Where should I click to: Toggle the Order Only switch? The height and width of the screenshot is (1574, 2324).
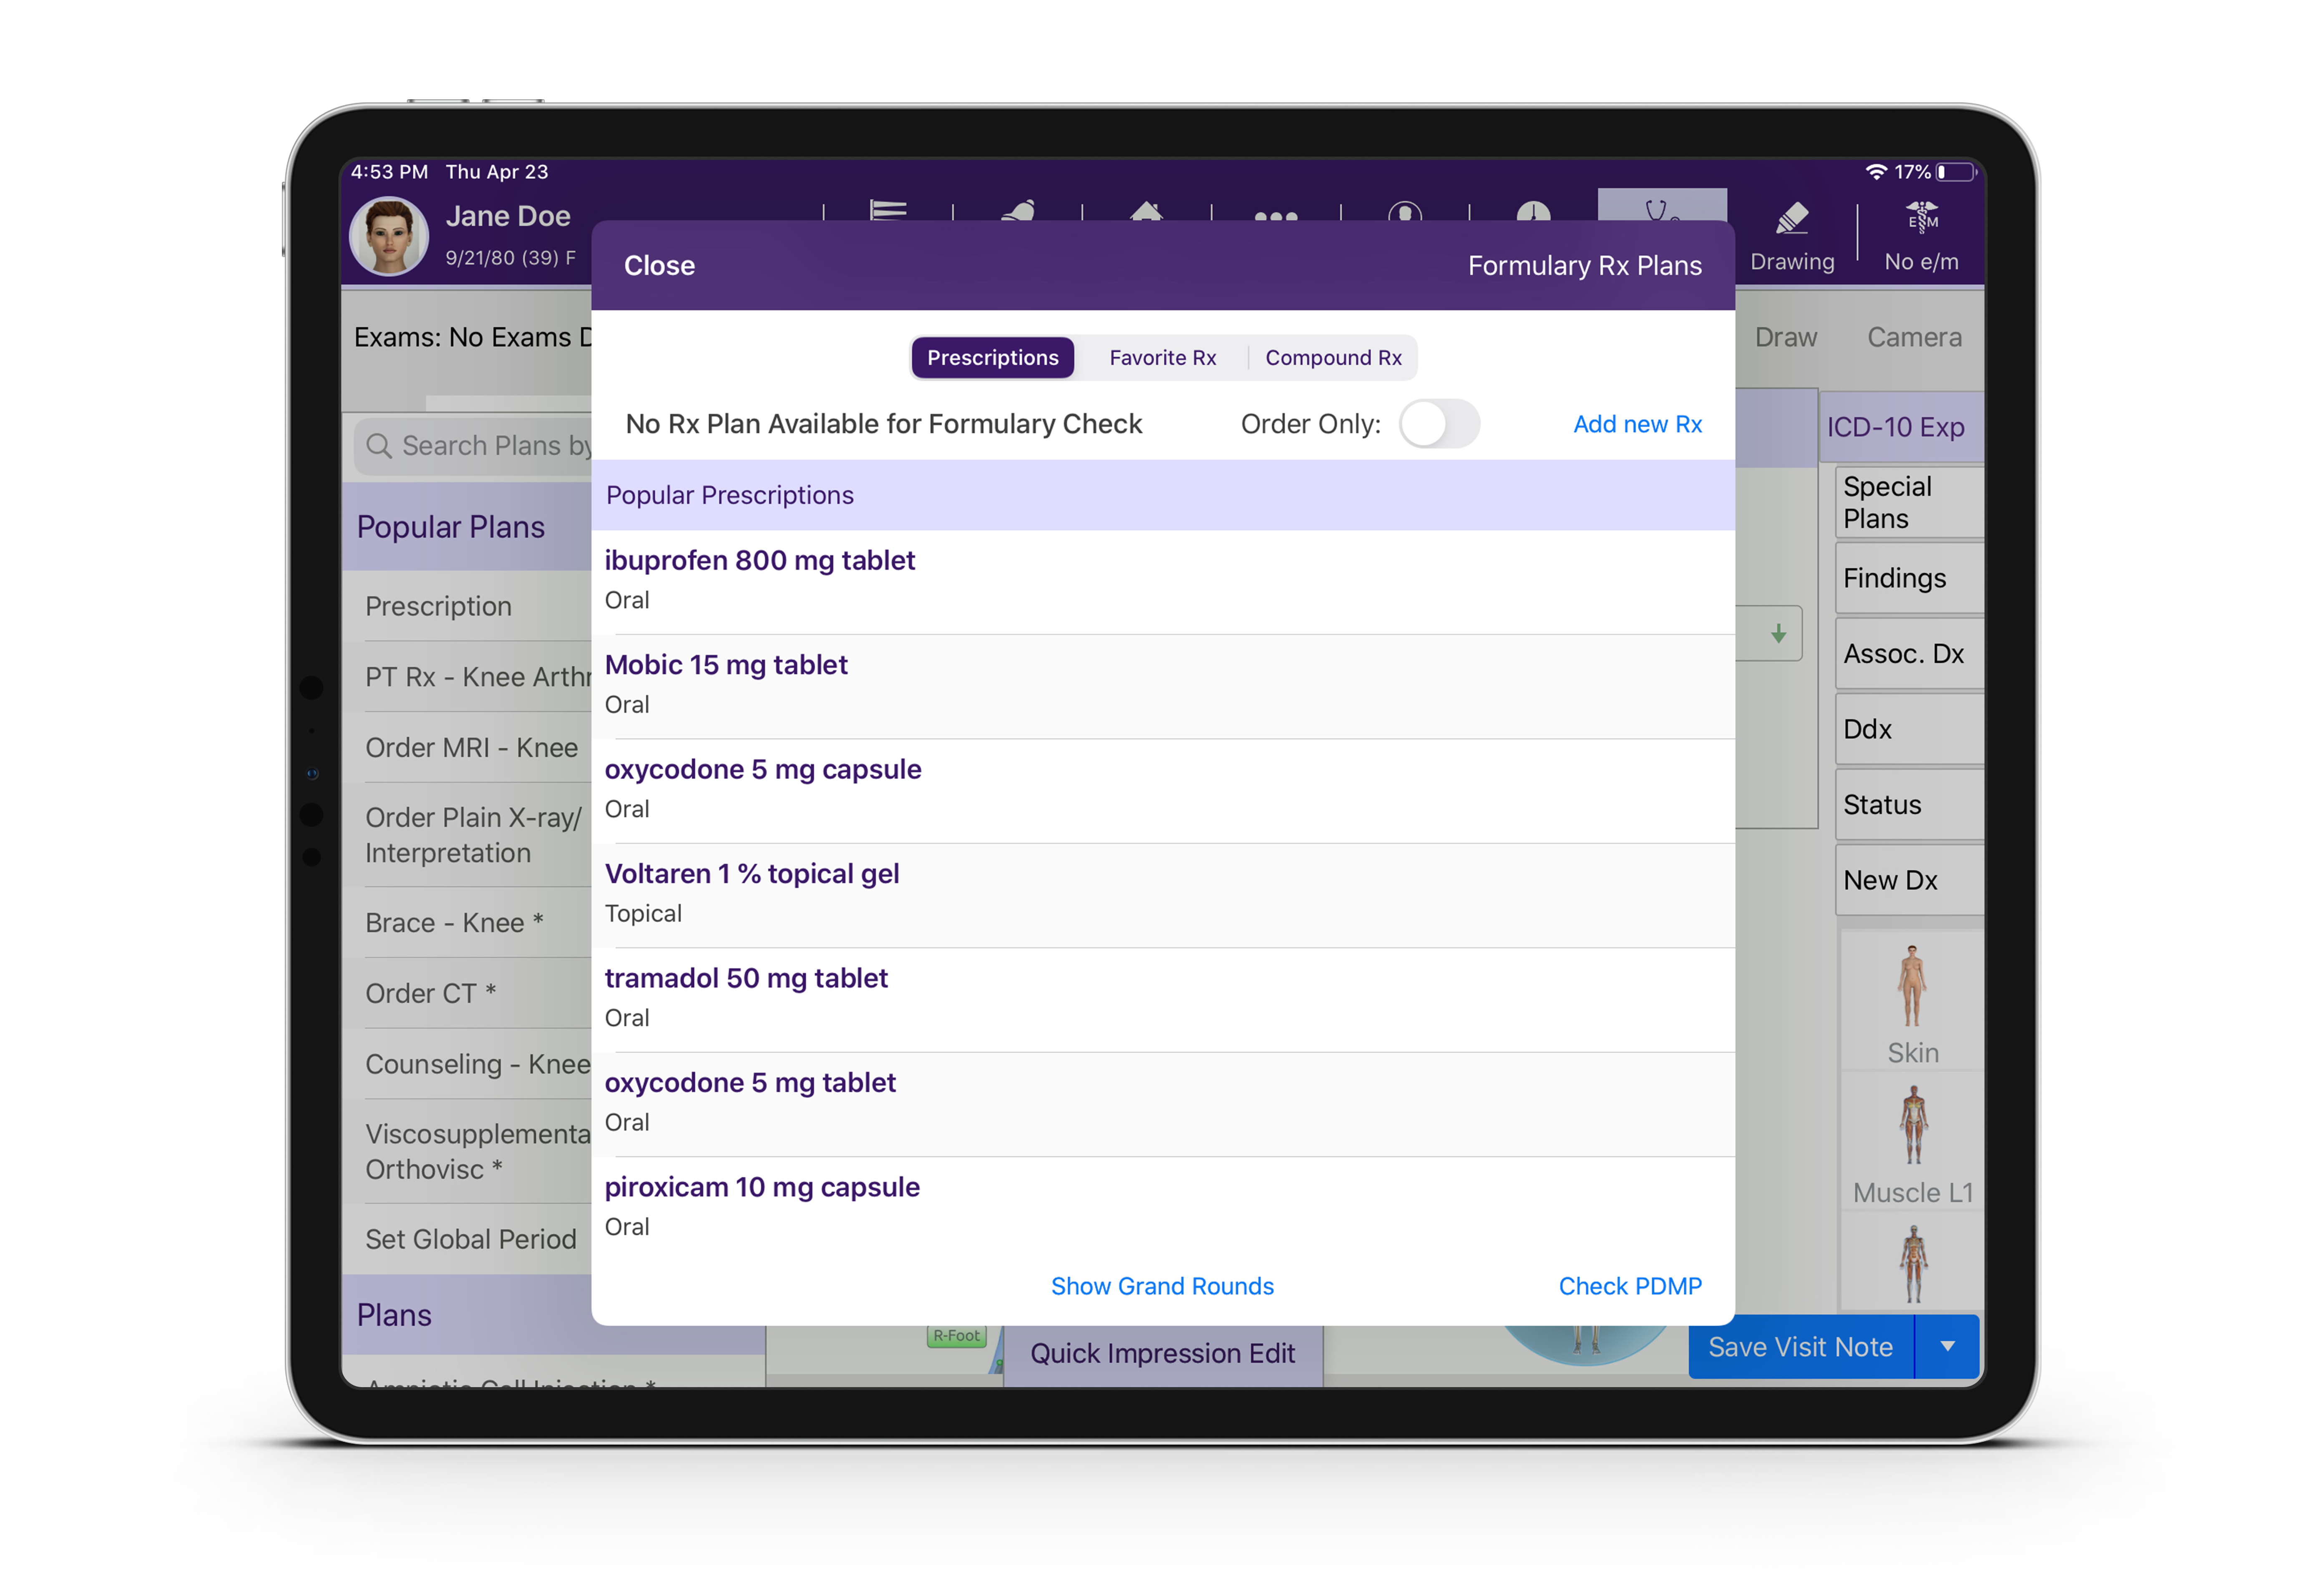pyautogui.click(x=1439, y=424)
